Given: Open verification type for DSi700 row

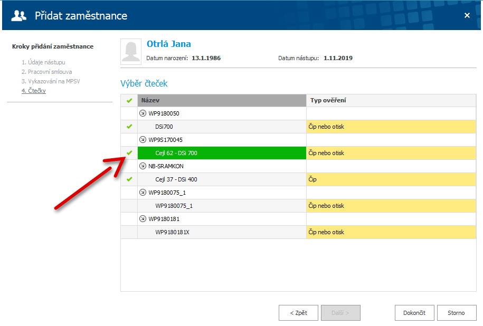Looking at the screenshot, I should [x=391, y=127].
